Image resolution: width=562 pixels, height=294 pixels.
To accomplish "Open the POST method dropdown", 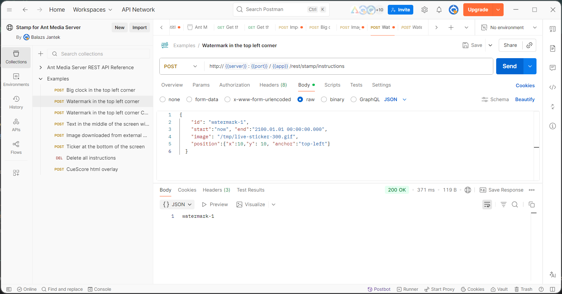I will tap(181, 66).
